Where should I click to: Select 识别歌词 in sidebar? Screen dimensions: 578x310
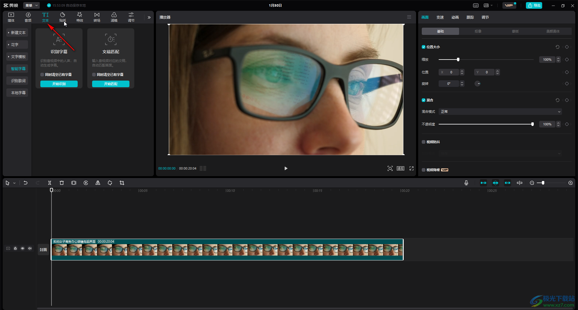pyautogui.click(x=17, y=81)
